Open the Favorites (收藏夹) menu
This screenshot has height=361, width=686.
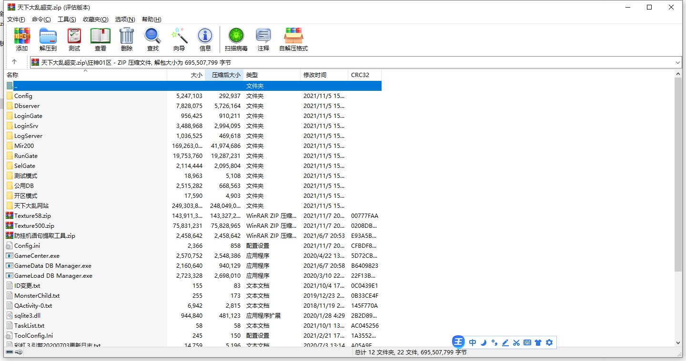pyautogui.click(x=95, y=20)
